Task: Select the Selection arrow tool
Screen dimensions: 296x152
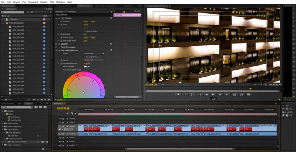Action: pos(283,106)
